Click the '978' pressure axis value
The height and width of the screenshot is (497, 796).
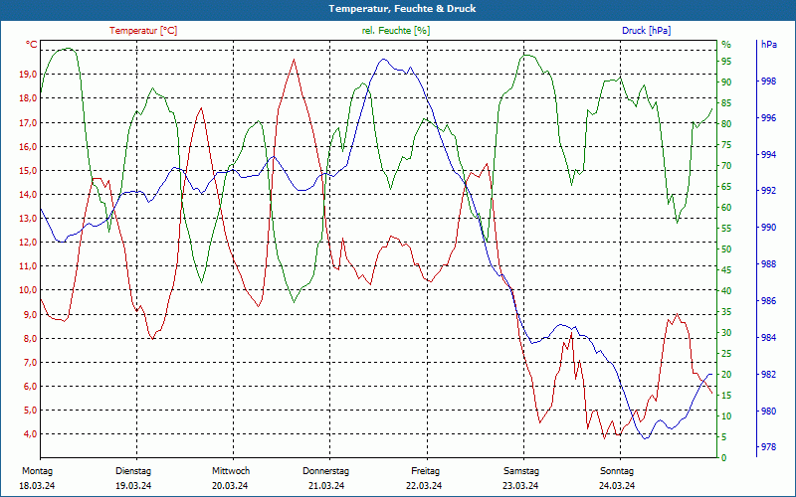(768, 447)
